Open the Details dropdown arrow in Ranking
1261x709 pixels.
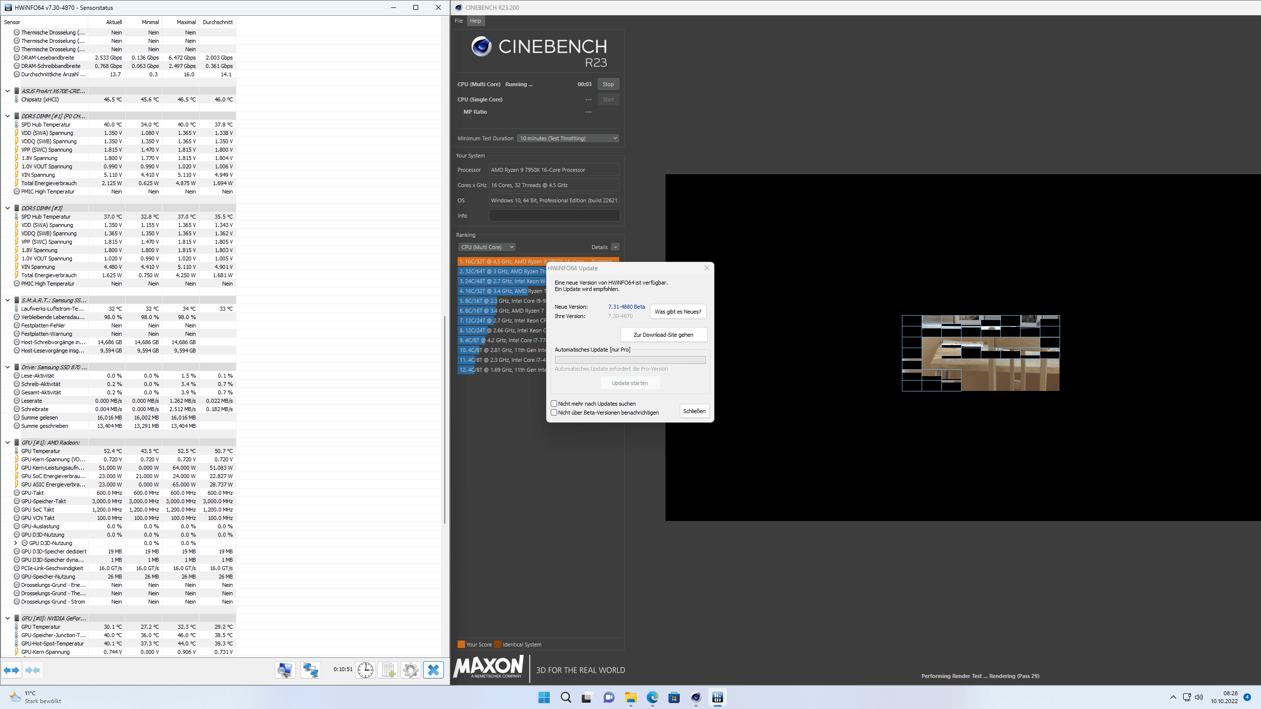tap(615, 247)
